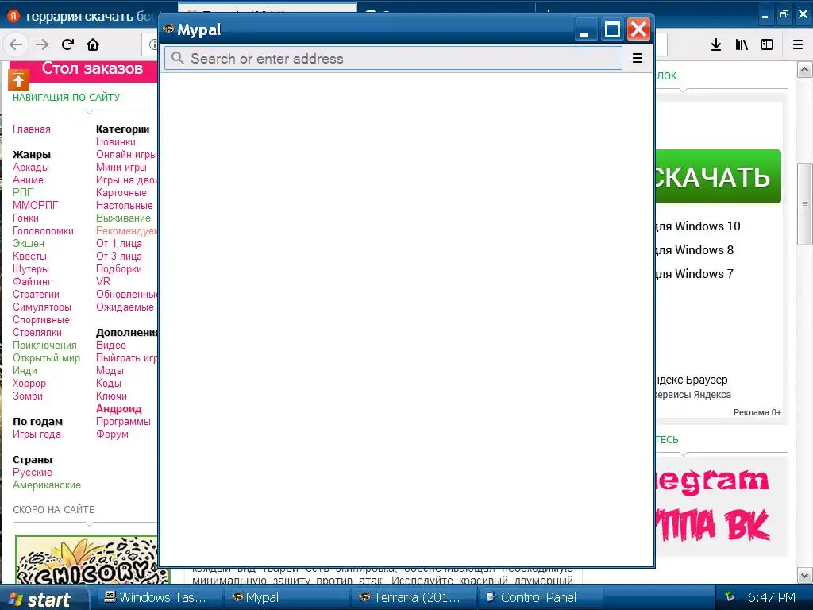Open the Стрелялки genre link

pyautogui.click(x=37, y=333)
